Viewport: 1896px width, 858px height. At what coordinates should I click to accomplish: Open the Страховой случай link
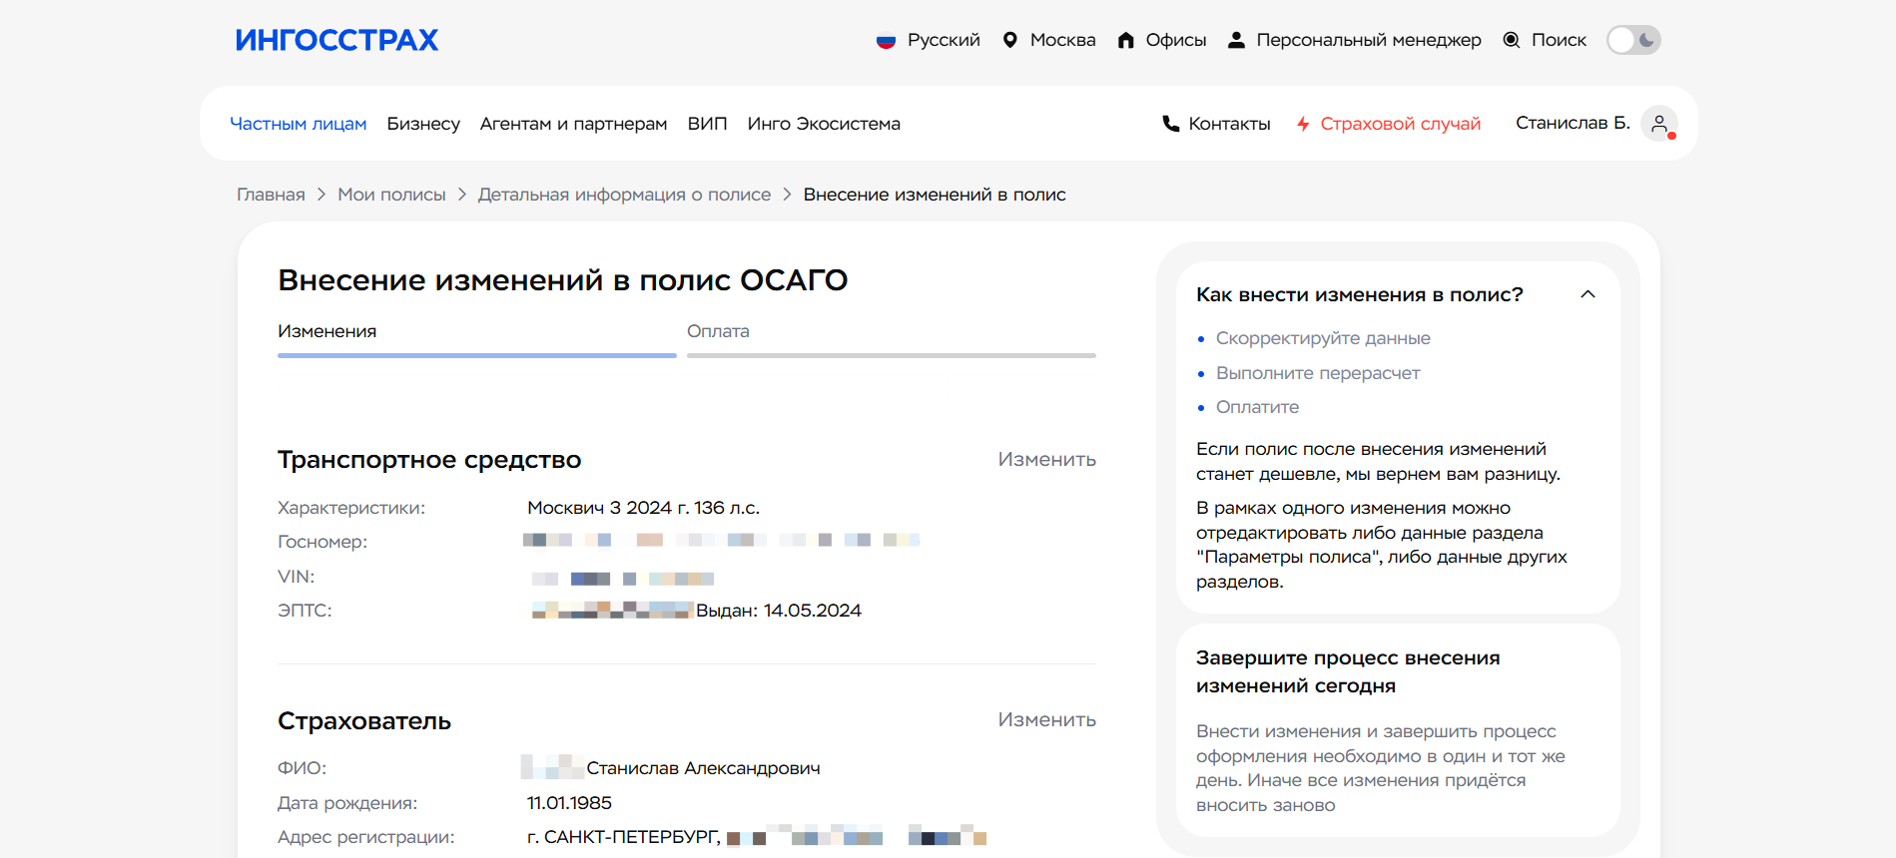pyautogui.click(x=1400, y=124)
